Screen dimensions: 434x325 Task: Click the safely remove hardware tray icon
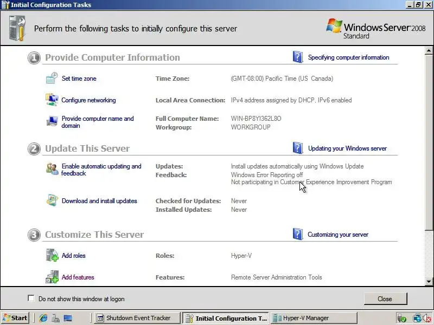pyautogui.click(x=401, y=318)
